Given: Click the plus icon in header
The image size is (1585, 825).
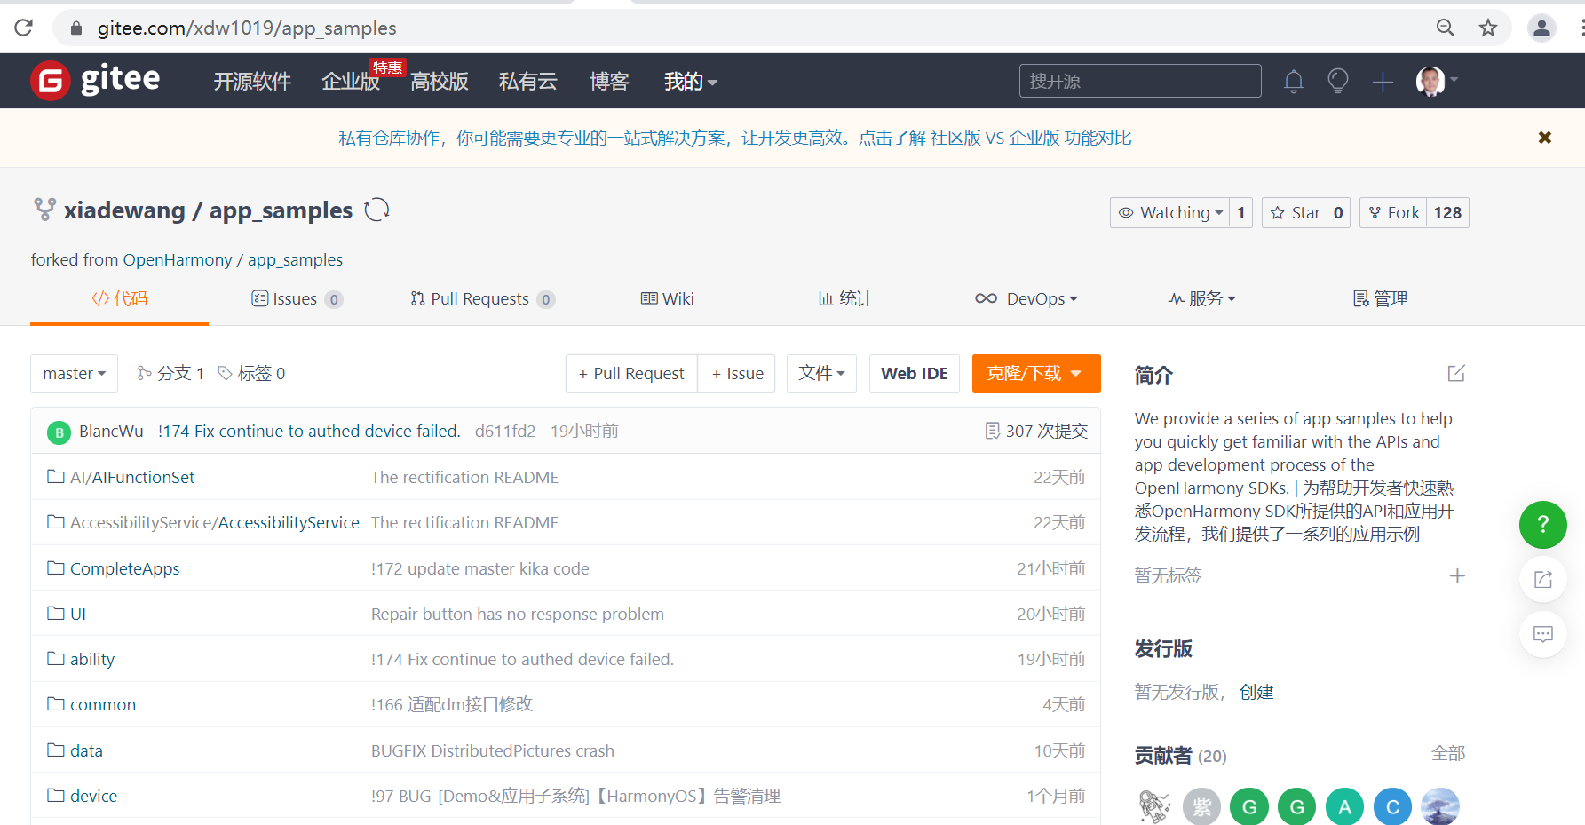Looking at the screenshot, I should tap(1383, 83).
